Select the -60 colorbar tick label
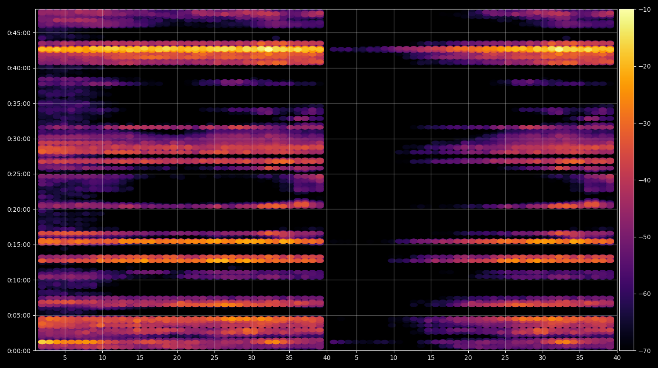This screenshot has width=658, height=368. [x=645, y=294]
